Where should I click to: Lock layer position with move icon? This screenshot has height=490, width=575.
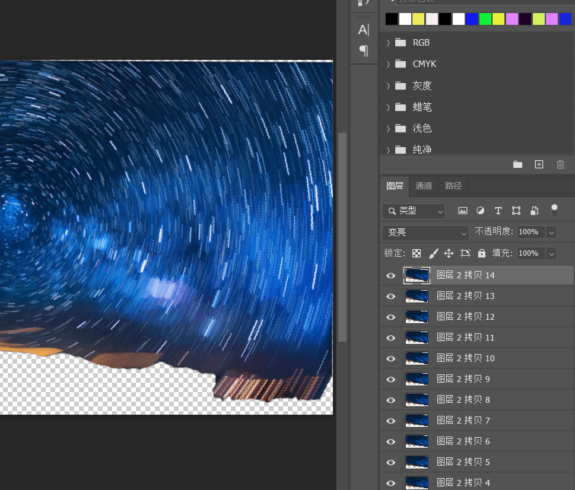(x=449, y=253)
